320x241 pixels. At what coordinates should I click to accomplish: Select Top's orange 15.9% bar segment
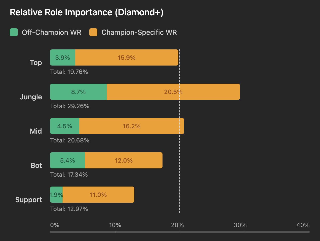coord(127,57)
